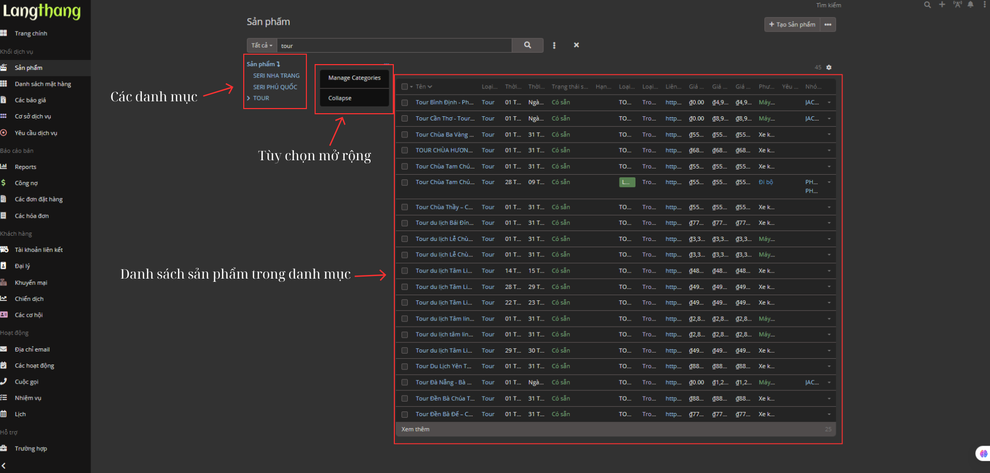Choose Manage Categories from the menu
The height and width of the screenshot is (473, 990).
[x=354, y=78]
